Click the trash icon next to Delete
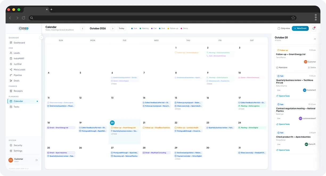326x176 pixels. 309,68
